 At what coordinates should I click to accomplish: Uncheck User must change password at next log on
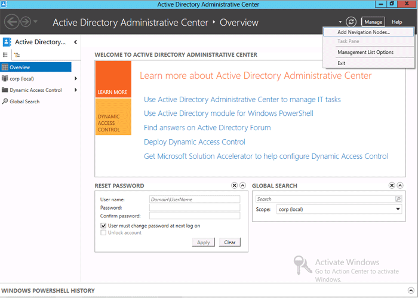tap(103, 226)
